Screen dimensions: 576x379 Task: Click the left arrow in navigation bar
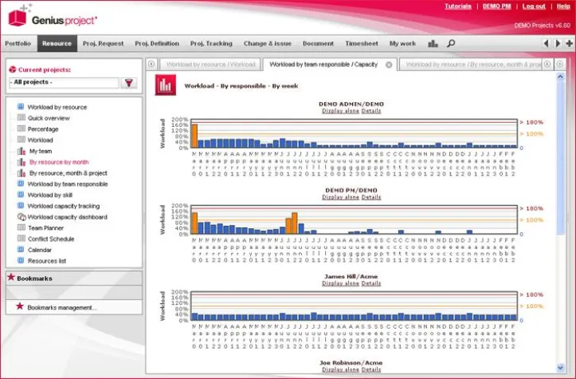546,44
